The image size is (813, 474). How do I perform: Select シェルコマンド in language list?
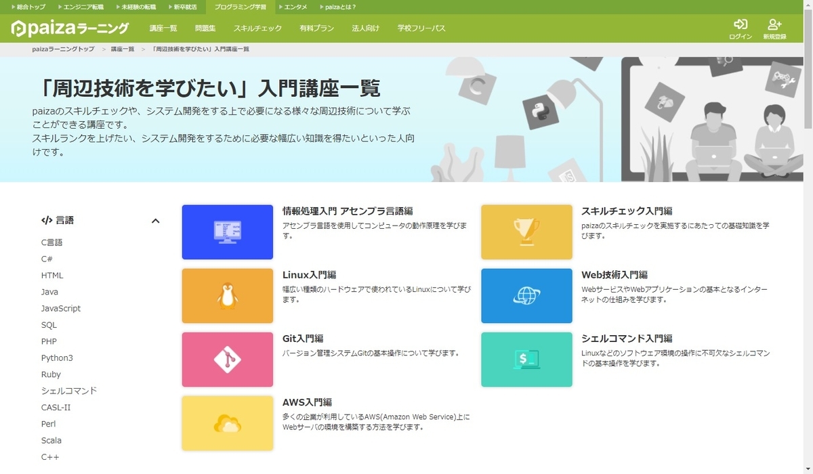pos(69,391)
